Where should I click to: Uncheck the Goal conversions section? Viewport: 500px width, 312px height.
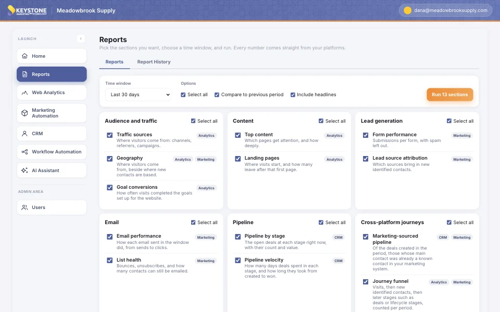110,188
